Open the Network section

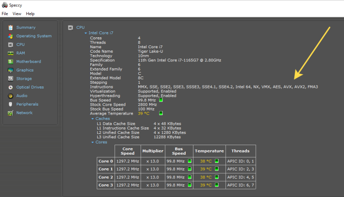click(x=25, y=113)
